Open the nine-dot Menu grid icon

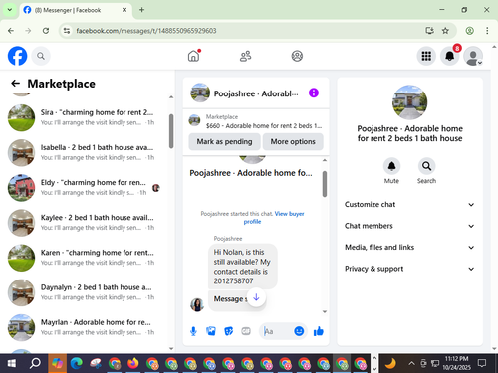coord(426,56)
